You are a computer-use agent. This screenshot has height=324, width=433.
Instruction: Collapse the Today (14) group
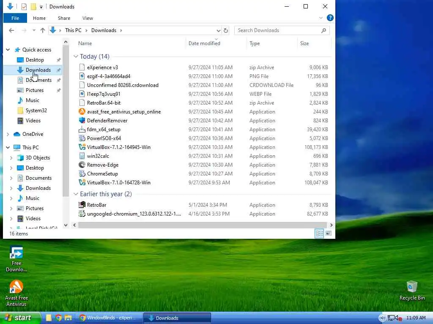pos(76,57)
